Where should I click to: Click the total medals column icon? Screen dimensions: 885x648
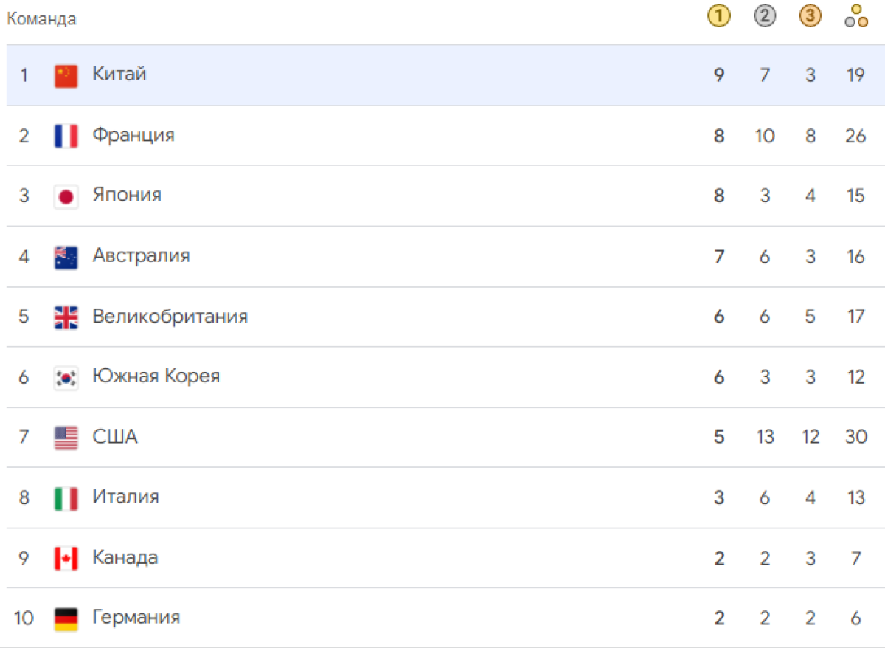click(x=856, y=16)
